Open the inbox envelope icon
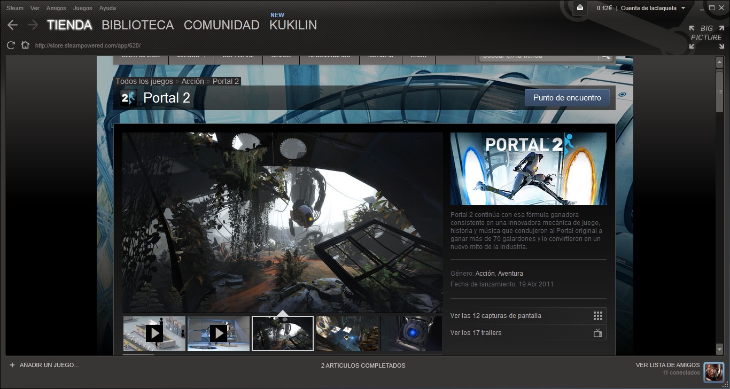 [581, 8]
